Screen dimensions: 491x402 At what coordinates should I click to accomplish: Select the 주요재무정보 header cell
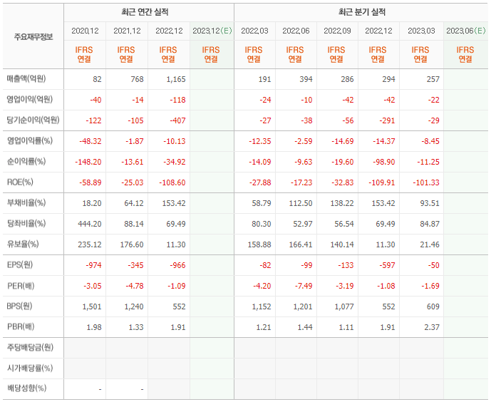point(33,37)
